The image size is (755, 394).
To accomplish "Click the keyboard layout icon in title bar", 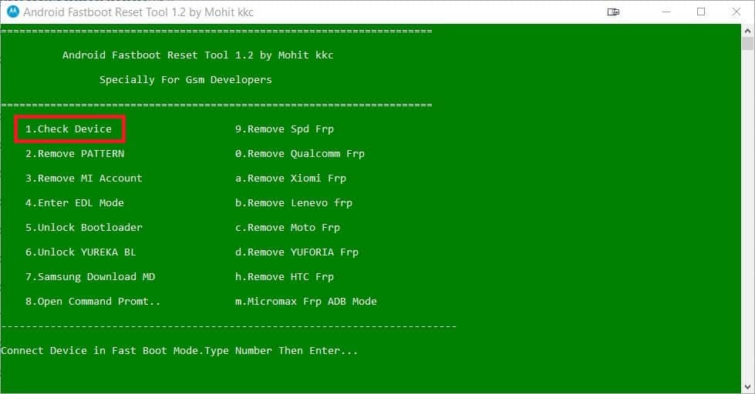I will (x=613, y=12).
